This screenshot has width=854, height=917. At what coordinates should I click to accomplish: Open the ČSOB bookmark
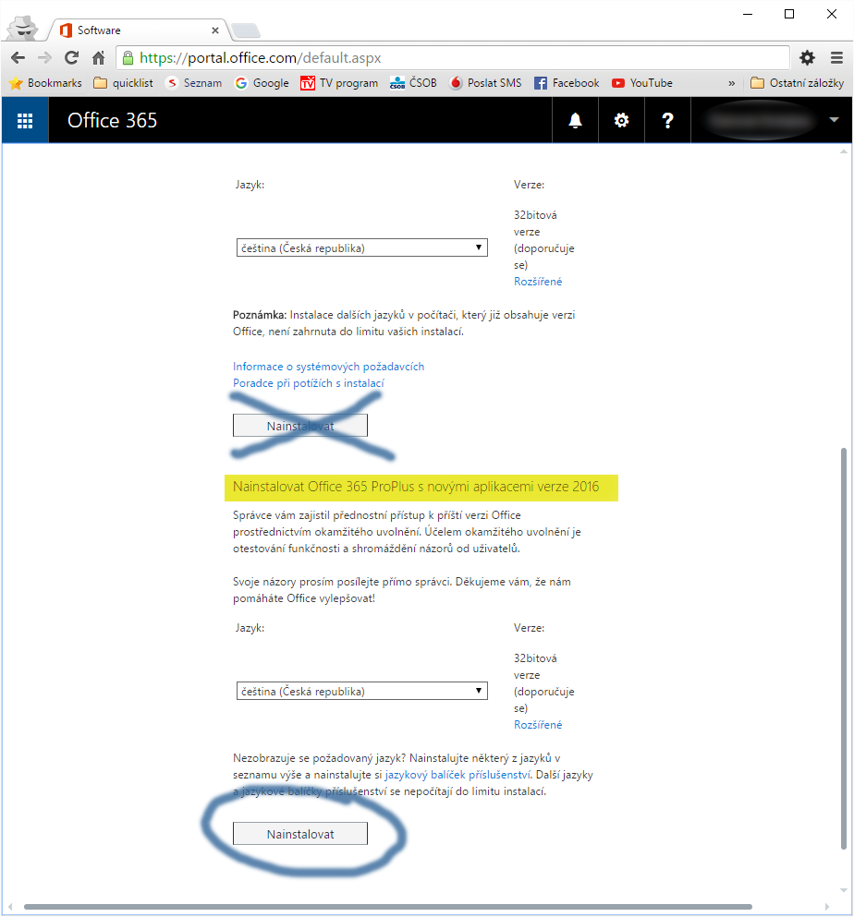413,83
